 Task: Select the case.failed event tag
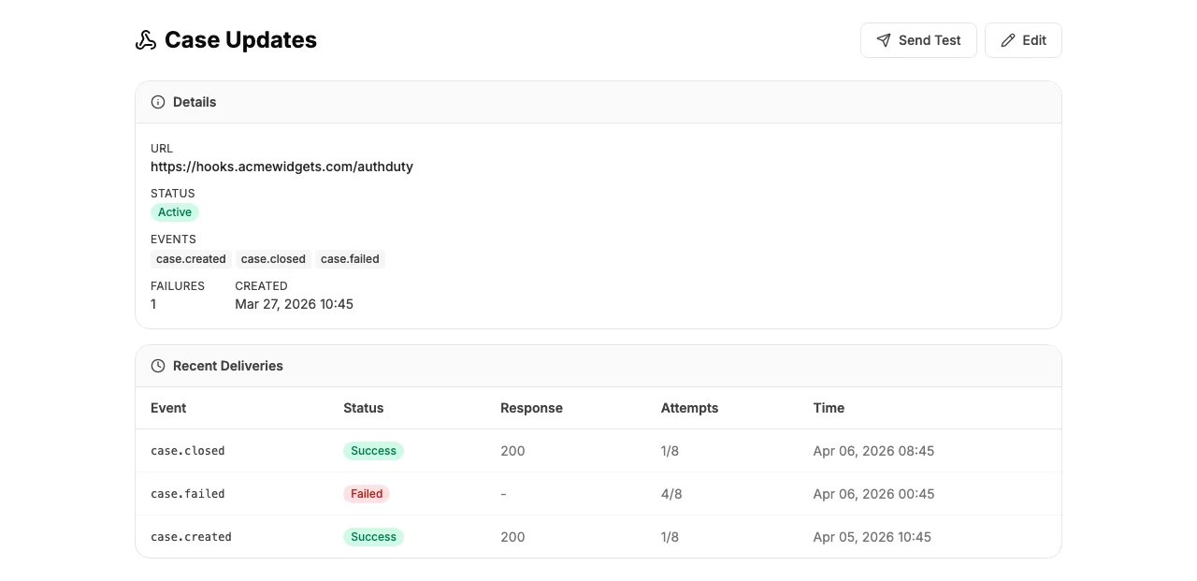tap(350, 259)
